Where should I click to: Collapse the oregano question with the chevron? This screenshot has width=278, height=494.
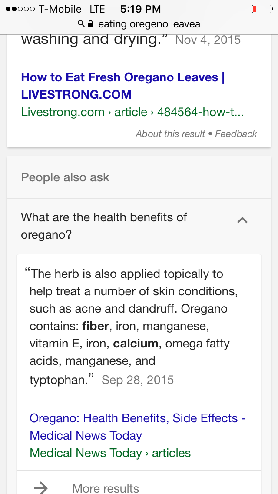[242, 220]
